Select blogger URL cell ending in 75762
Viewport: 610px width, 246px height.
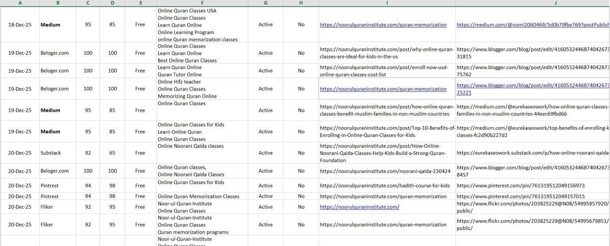point(533,71)
